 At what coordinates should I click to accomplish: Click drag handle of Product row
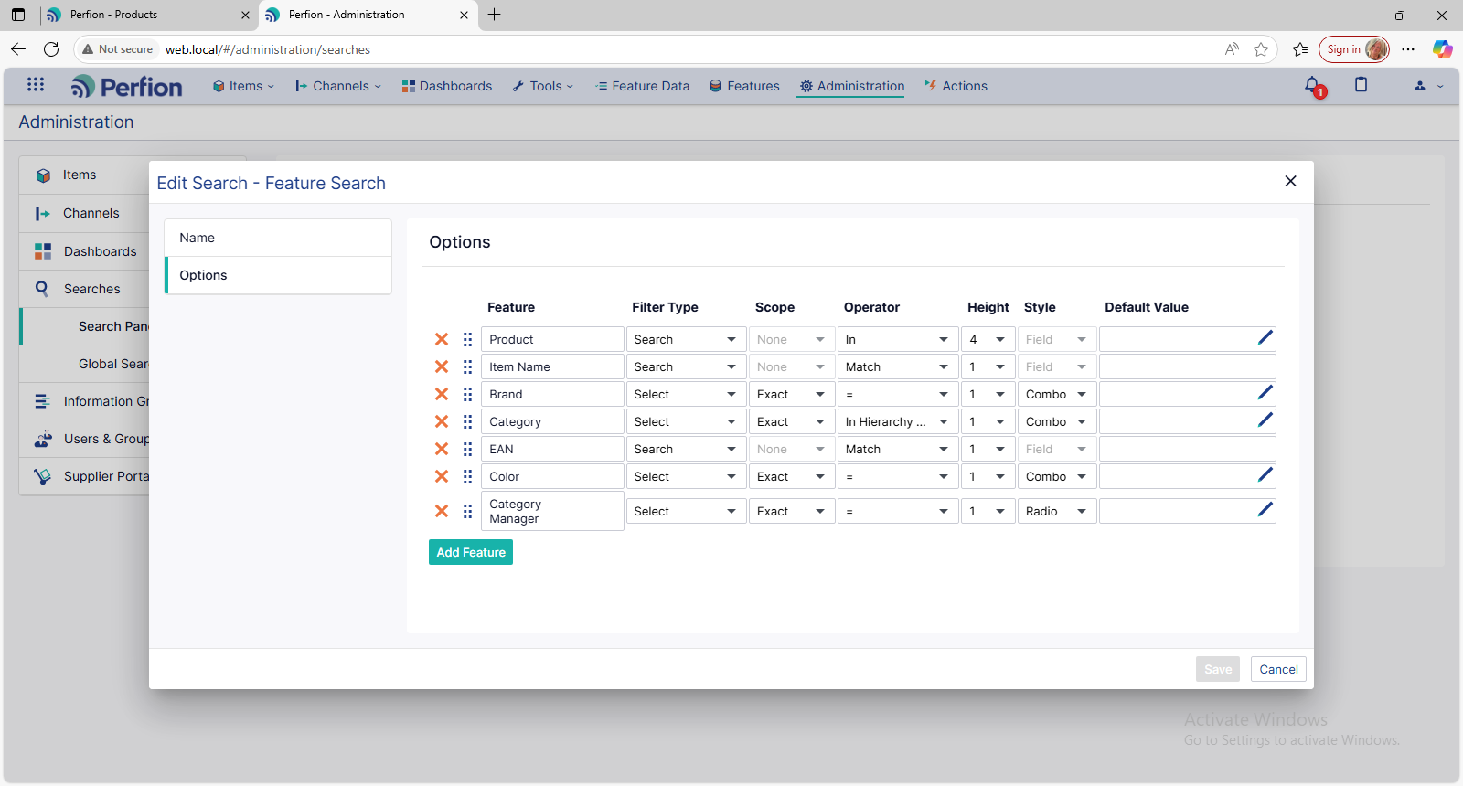click(x=467, y=339)
